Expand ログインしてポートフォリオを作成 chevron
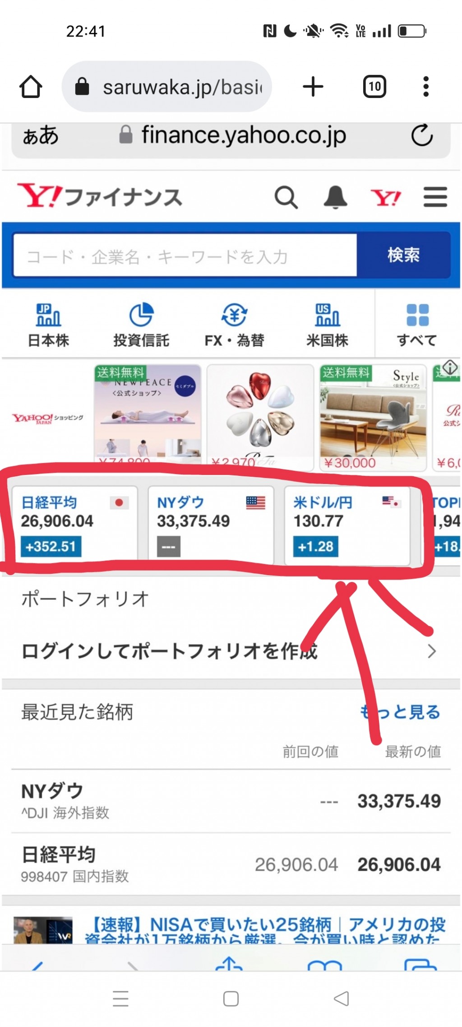Screen dimensions: 462x1027 [x=432, y=651]
